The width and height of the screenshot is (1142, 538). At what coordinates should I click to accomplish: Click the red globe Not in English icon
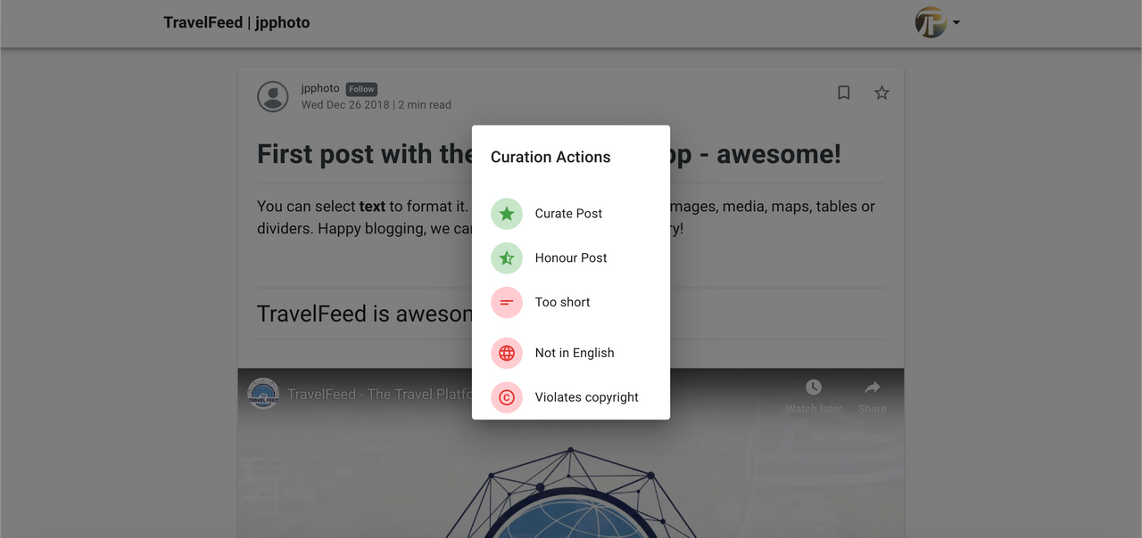(507, 353)
